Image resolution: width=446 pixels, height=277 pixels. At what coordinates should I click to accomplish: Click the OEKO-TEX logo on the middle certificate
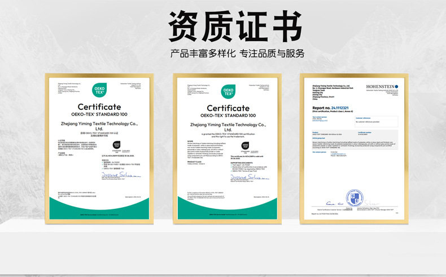pos(228,92)
